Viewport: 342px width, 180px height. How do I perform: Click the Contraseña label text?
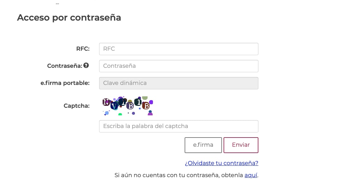coord(65,66)
